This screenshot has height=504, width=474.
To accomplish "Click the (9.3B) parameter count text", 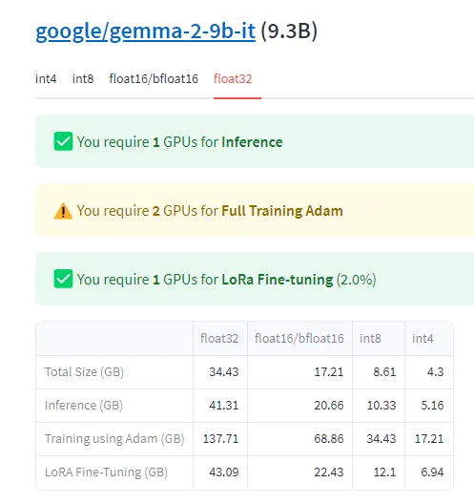I will click(289, 31).
